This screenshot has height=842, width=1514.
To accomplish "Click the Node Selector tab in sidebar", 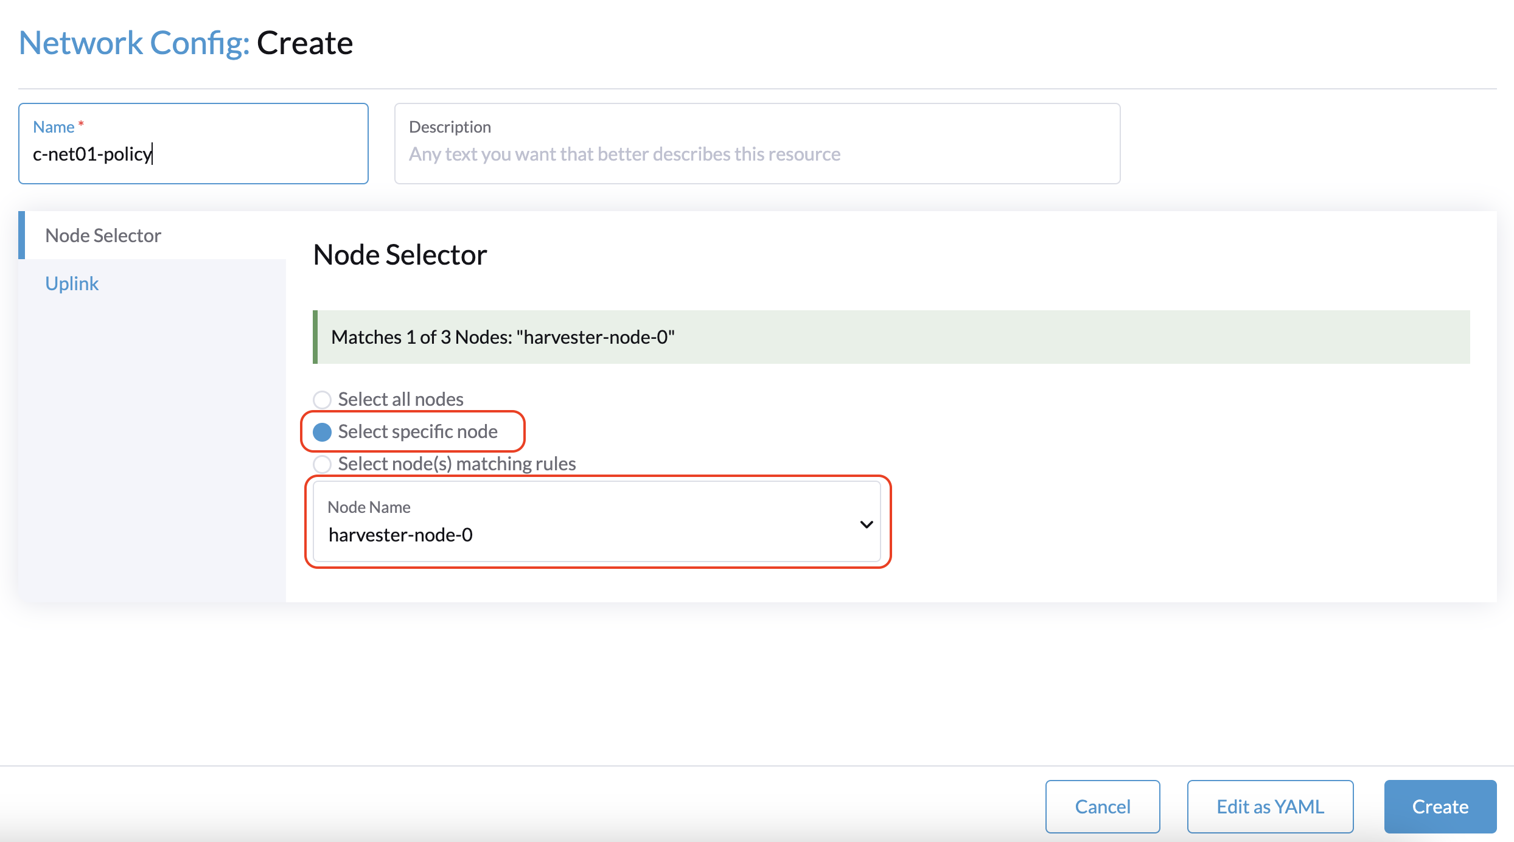I will point(103,235).
